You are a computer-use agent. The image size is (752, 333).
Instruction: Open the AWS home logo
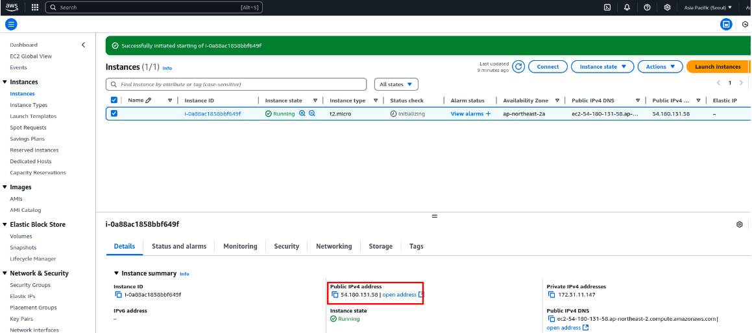12,7
